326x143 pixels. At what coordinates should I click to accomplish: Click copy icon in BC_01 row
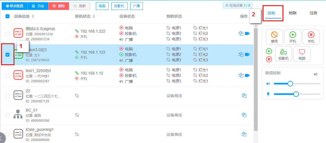point(244,115)
